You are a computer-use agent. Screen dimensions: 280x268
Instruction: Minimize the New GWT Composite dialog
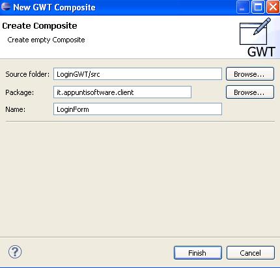[x=243, y=7]
